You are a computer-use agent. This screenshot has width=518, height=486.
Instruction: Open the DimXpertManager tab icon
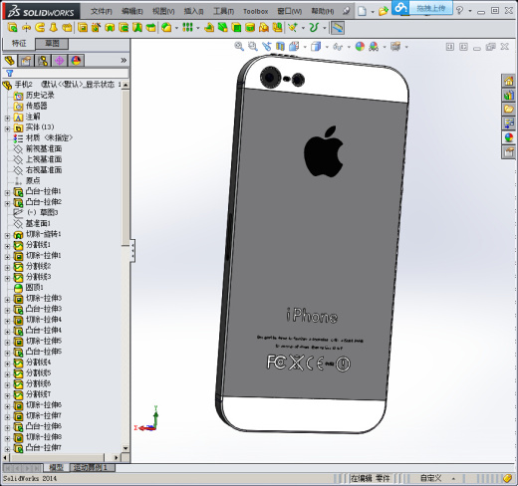(59, 61)
